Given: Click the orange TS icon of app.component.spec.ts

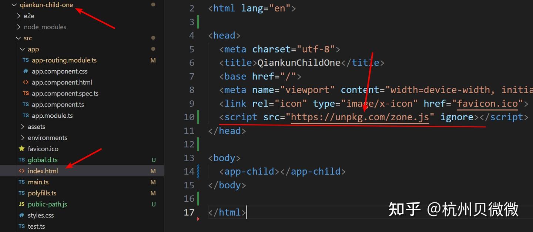Looking at the screenshot, I should (x=26, y=93).
